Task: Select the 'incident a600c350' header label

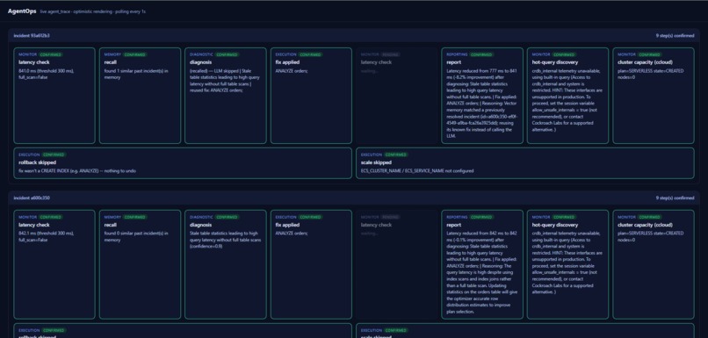Action: click(x=32, y=198)
